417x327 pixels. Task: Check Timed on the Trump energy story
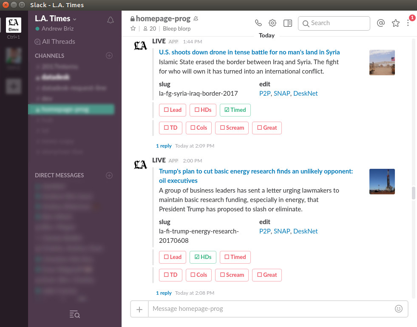235,257
